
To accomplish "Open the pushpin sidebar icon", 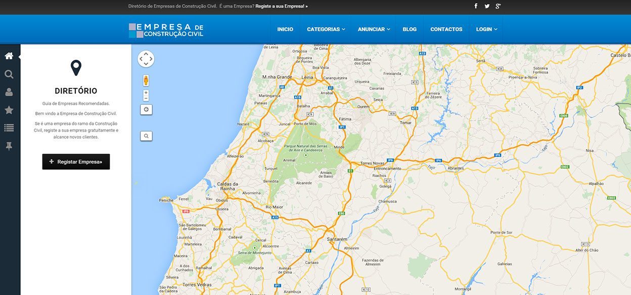I will 9,146.
